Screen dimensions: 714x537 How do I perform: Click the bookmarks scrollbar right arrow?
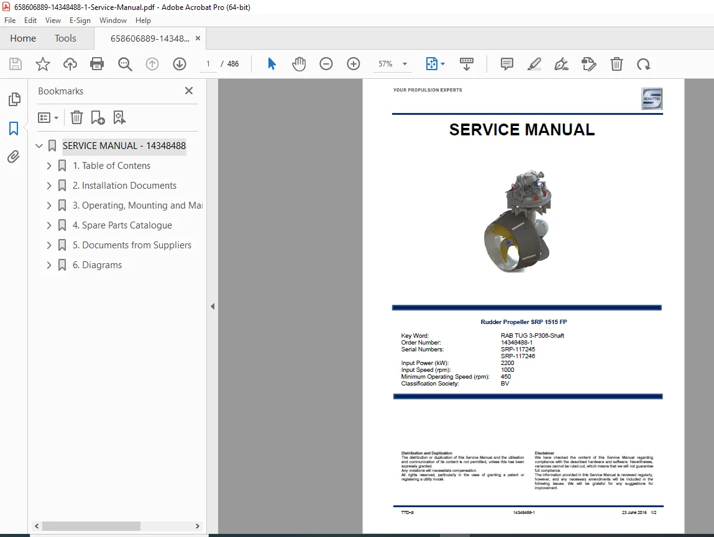(197, 526)
